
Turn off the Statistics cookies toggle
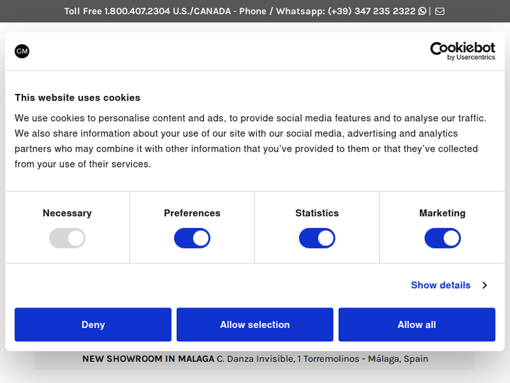[317, 238]
